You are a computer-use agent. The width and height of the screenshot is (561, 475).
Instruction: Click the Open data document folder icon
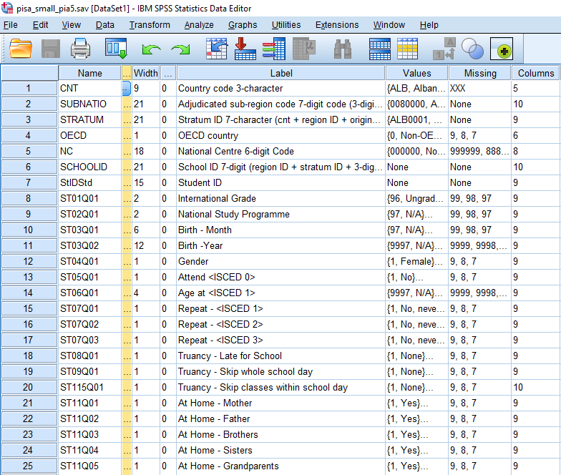(x=20, y=49)
